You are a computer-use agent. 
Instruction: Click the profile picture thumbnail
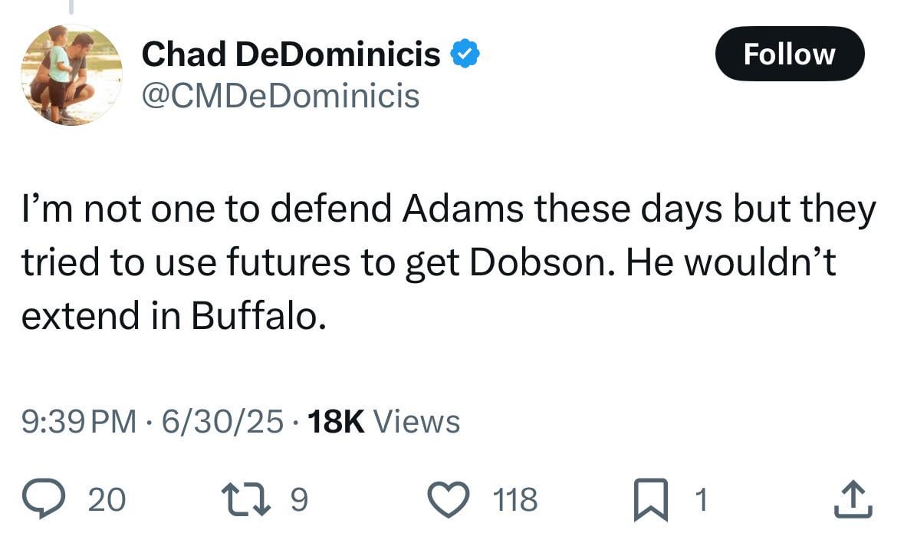pyautogui.click(x=72, y=74)
